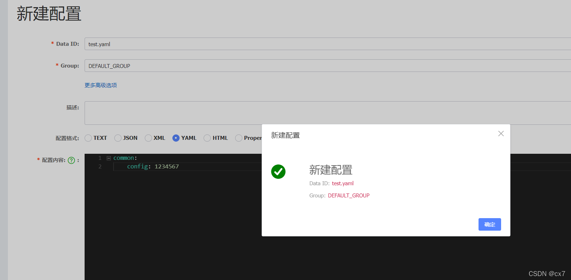
Task: Click the green success checkmark icon
Action: tap(278, 172)
